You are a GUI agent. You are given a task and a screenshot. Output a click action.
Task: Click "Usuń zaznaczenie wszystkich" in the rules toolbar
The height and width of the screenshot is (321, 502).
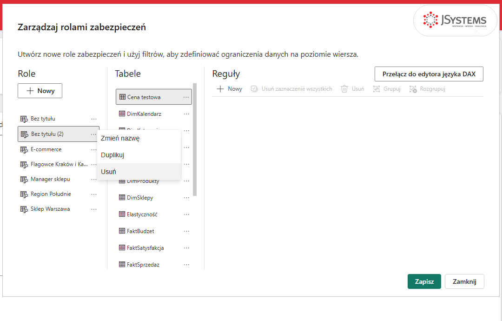291,89
